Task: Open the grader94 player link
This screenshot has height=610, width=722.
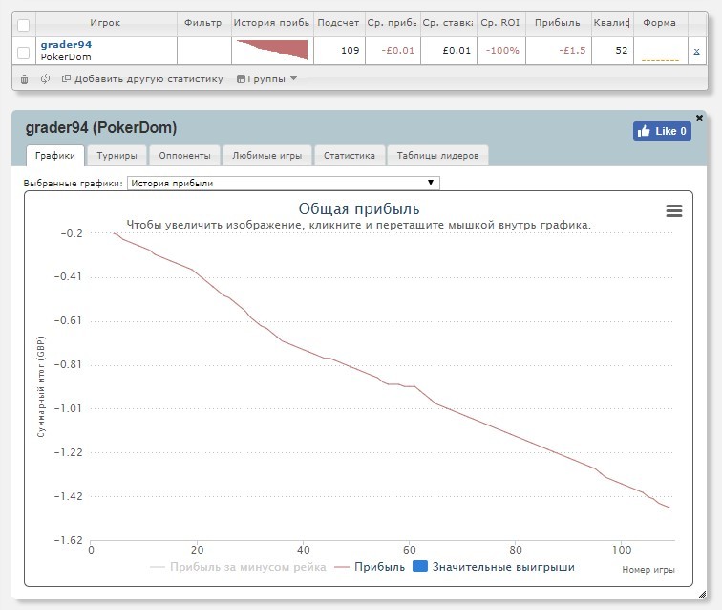Action: (x=66, y=44)
